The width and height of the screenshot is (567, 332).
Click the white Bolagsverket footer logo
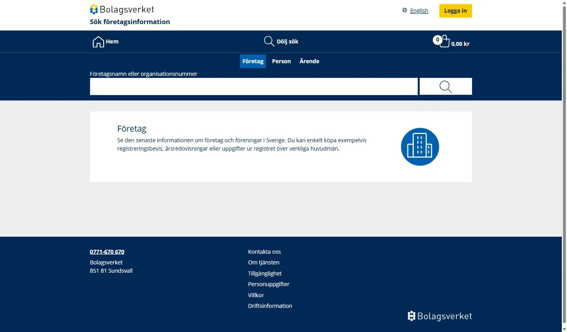[x=440, y=316]
